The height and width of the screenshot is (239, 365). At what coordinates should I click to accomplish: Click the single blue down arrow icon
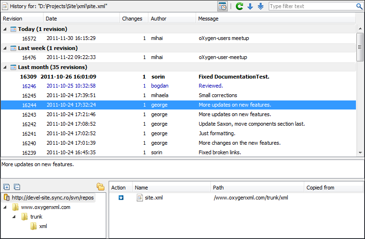click(250, 6)
